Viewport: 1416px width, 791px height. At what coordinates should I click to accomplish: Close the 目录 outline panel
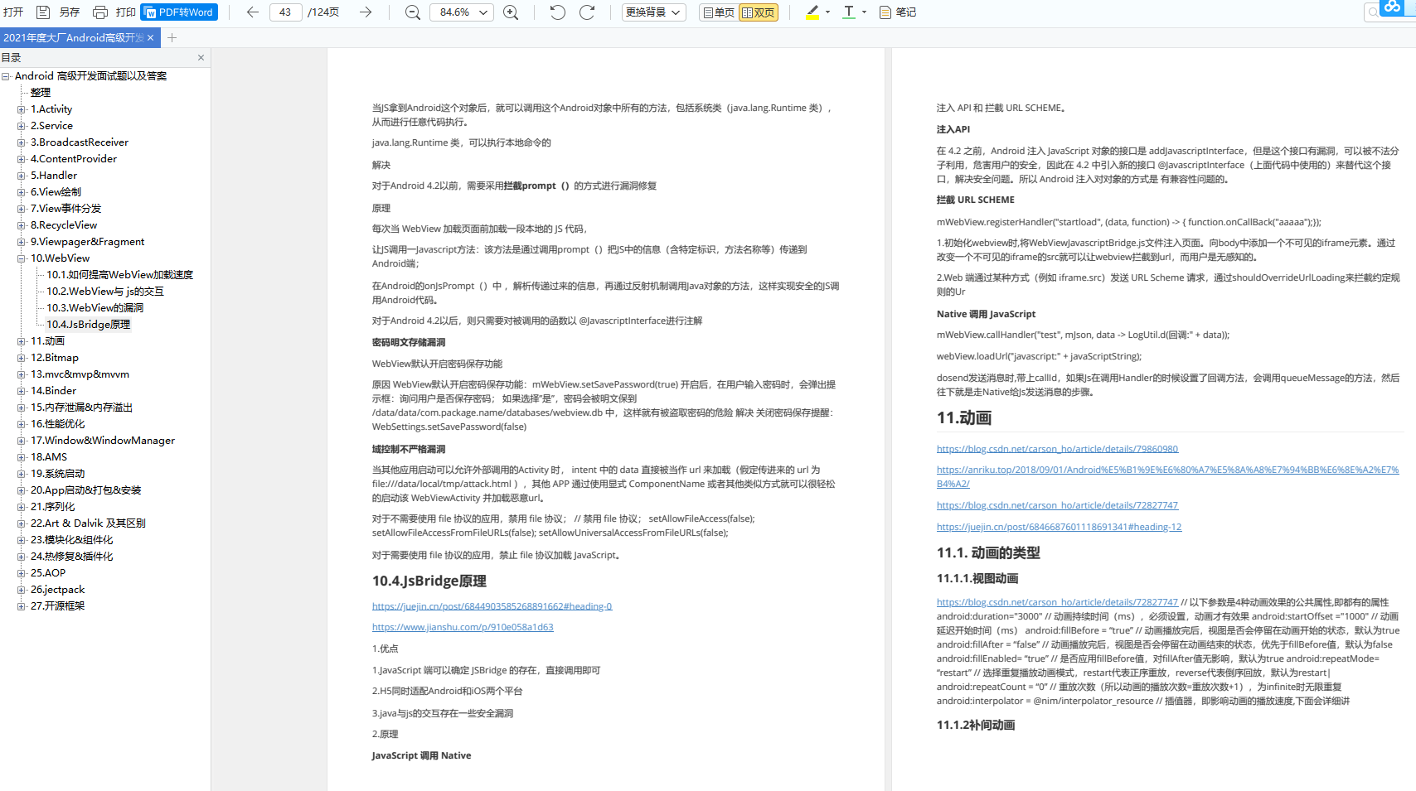point(201,58)
